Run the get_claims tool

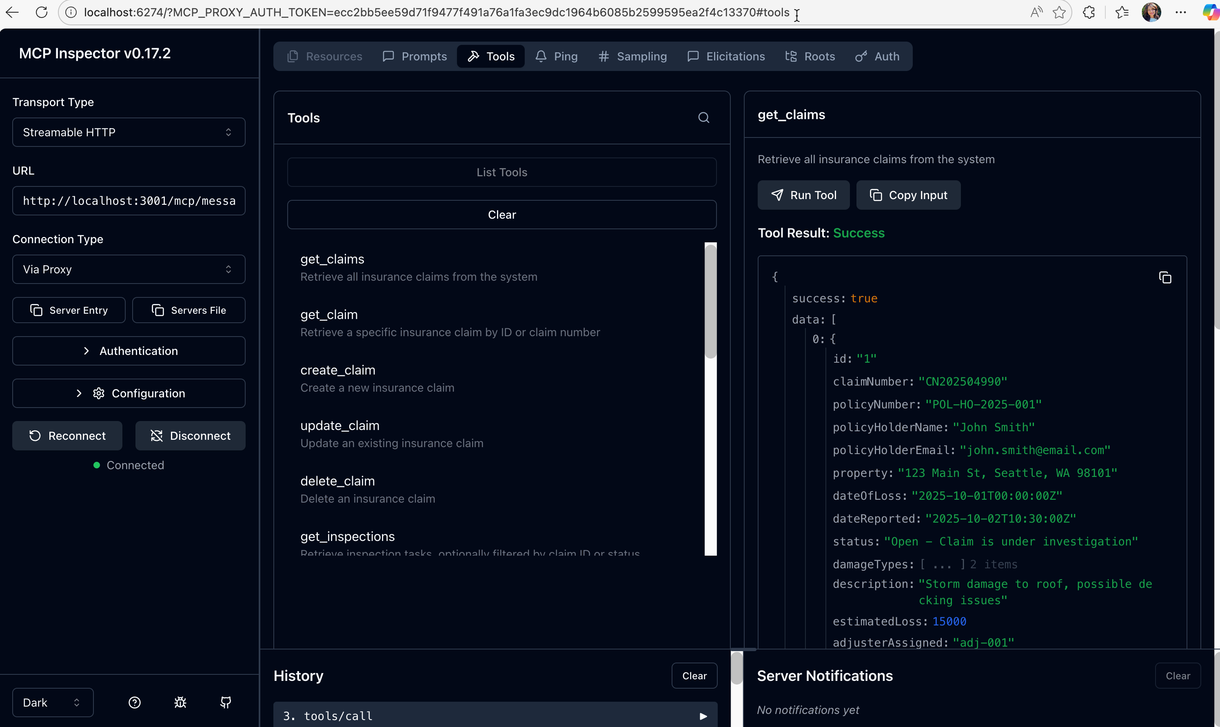point(803,195)
